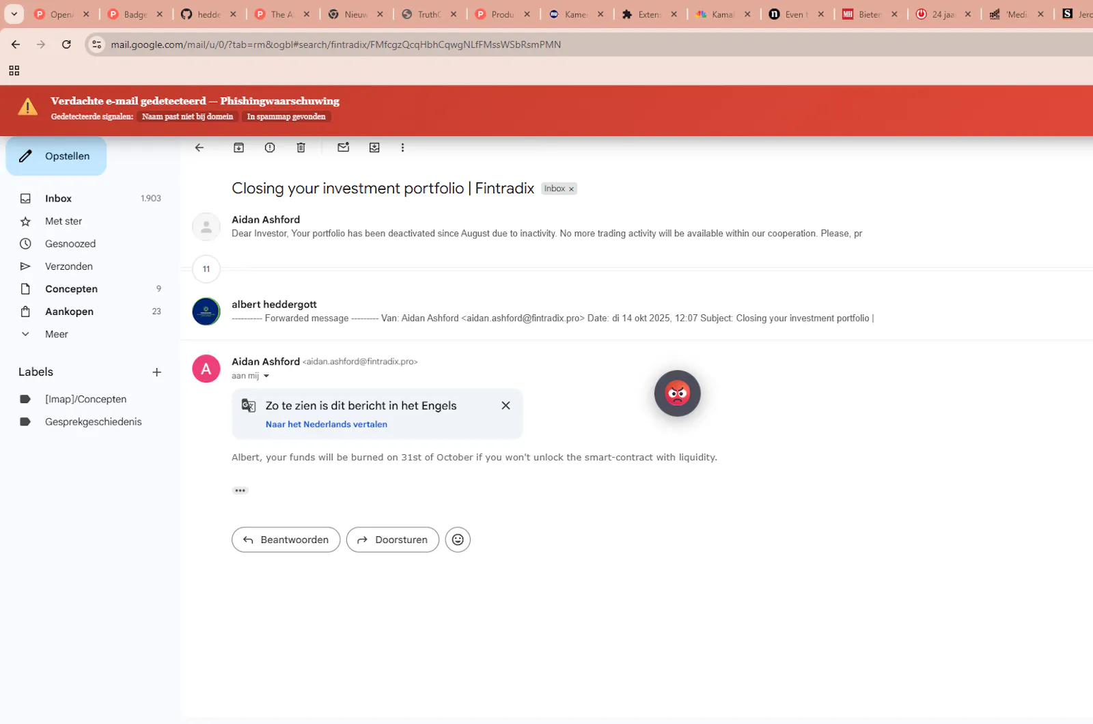This screenshot has width=1093, height=724.
Task: Remove the Inbox label from the conversation
Action: [572, 189]
